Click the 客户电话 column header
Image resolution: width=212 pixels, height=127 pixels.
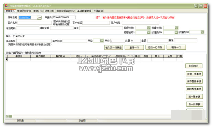[x=60, y=56]
